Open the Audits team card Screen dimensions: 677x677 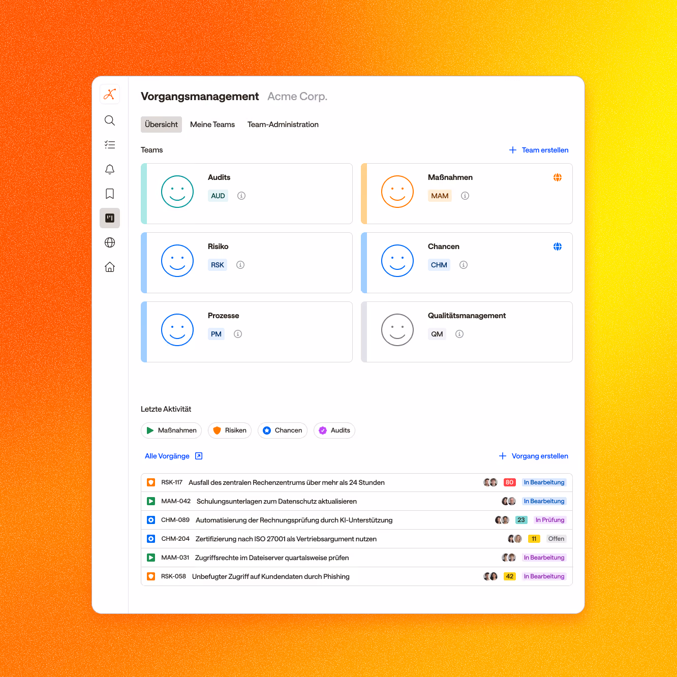point(247,194)
